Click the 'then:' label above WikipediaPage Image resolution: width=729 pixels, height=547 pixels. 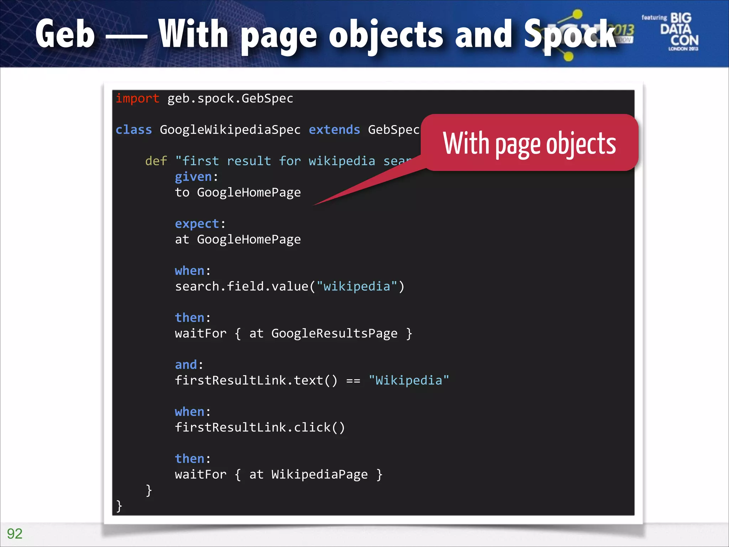pos(193,459)
